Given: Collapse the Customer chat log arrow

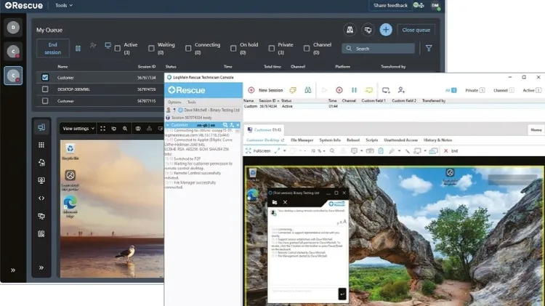Looking at the screenshot, I should click(x=168, y=125).
